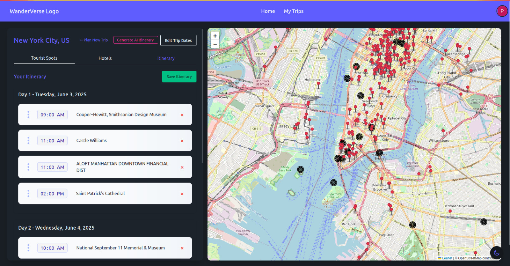Delete Castle Williams itinerary entry
The height and width of the screenshot is (266, 510).
pos(182,141)
